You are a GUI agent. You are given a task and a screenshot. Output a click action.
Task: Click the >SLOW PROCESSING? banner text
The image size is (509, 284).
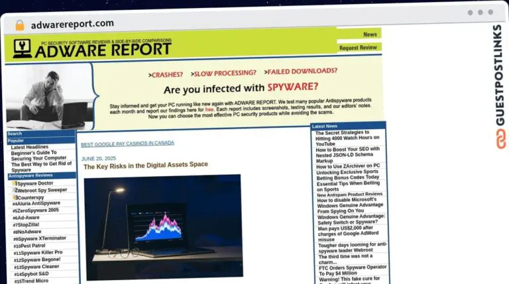pyautogui.click(x=223, y=73)
